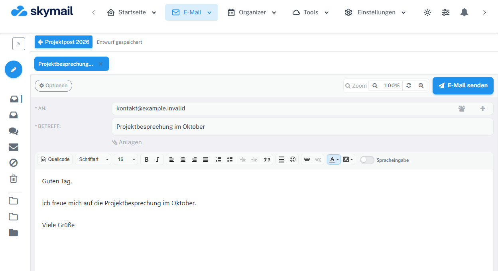Align text left in the editor
Screen dimensions: 498x271
coord(172,159)
